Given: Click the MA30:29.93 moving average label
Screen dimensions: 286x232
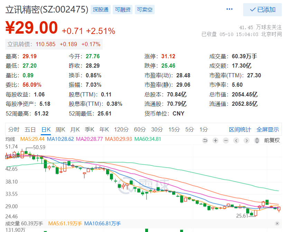Looking at the screenshot, I should [x=118, y=139].
